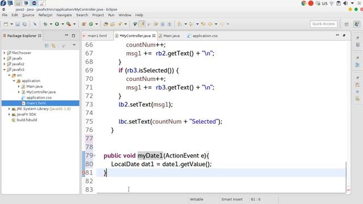Screen dimensions: 363x204
Task: Click the Search flashlight toolbar icon
Action: coord(120,24)
